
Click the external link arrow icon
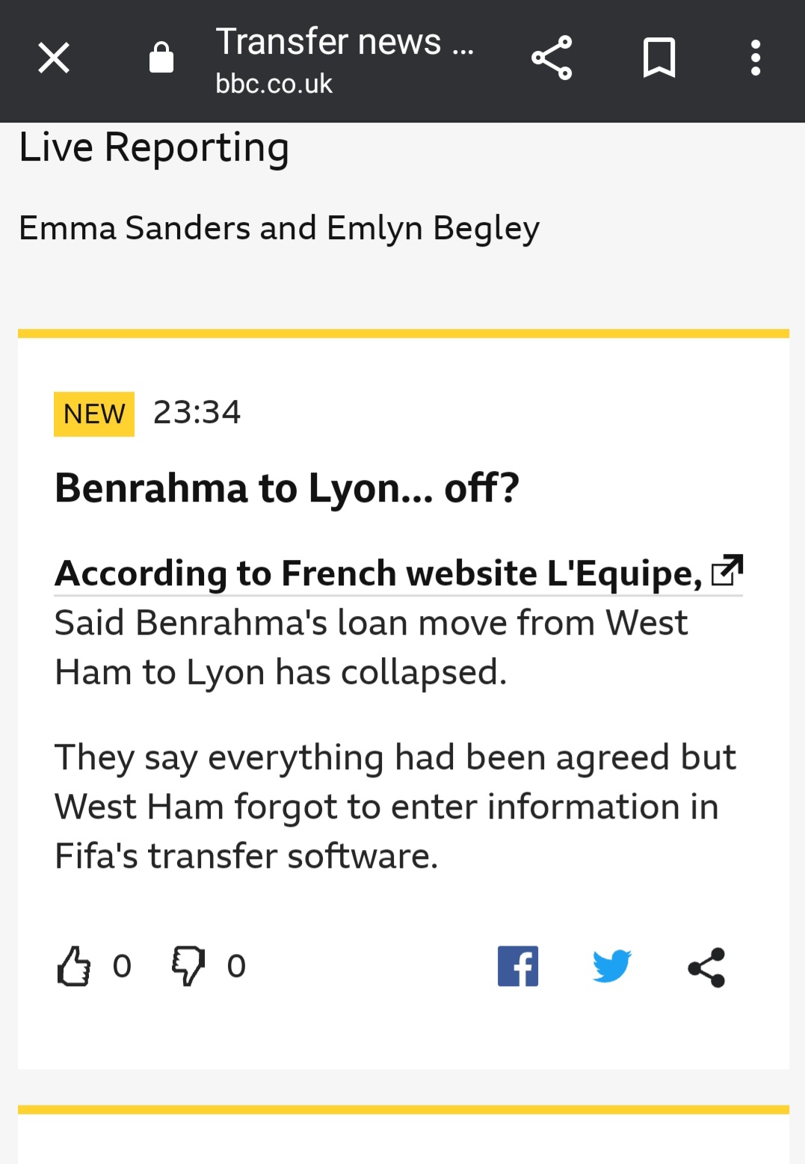(x=727, y=570)
